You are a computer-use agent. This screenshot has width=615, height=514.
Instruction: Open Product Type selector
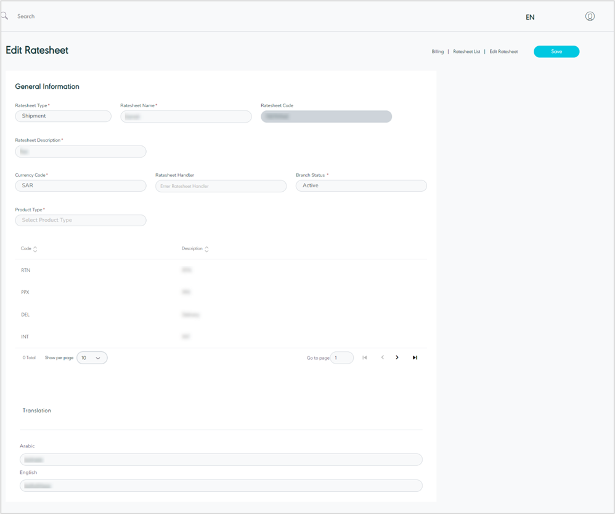point(81,220)
